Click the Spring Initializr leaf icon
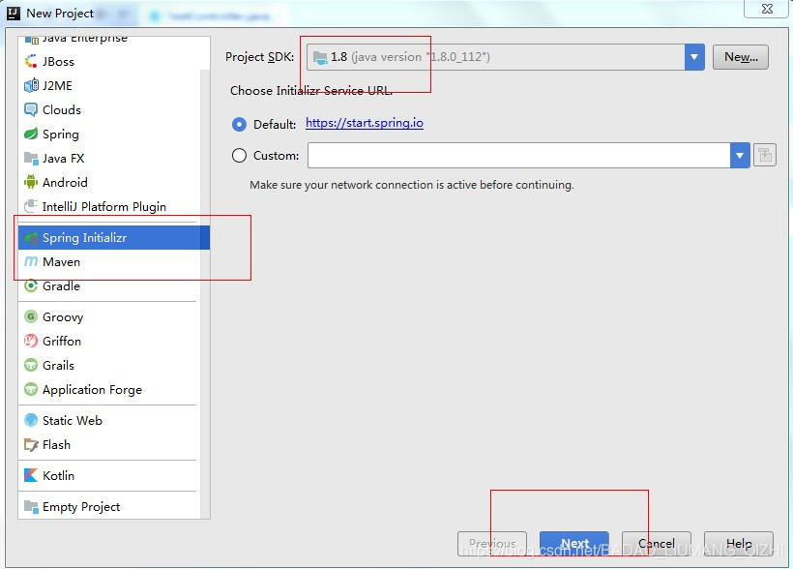The width and height of the screenshot is (793, 569). (x=31, y=238)
